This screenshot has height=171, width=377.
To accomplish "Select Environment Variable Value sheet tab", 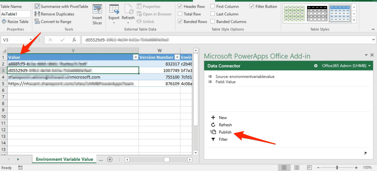I will click(64, 159).
